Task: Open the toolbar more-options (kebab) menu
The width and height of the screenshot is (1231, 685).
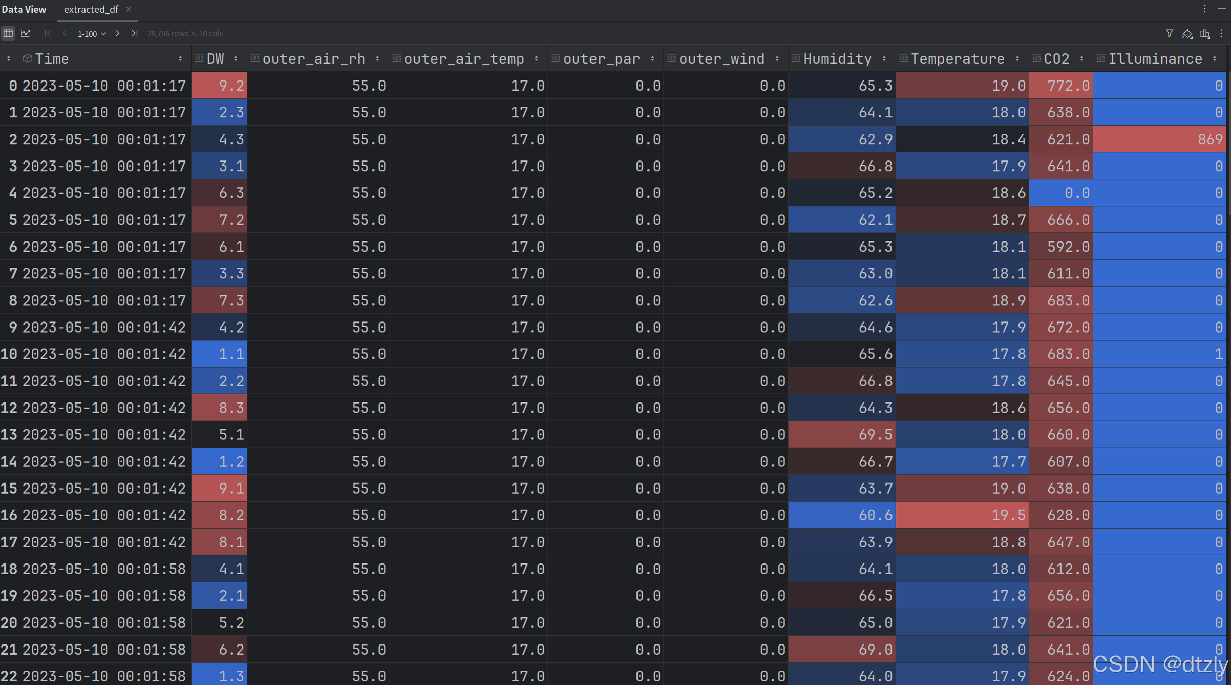Action: point(1221,33)
